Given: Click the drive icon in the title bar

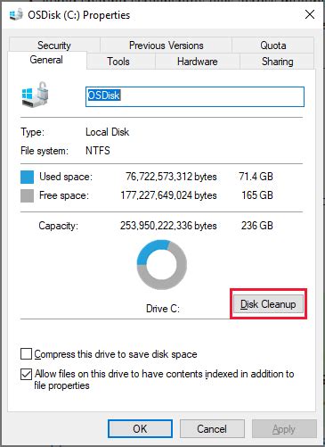Looking at the screenshot, I should (x=16, y=14).
